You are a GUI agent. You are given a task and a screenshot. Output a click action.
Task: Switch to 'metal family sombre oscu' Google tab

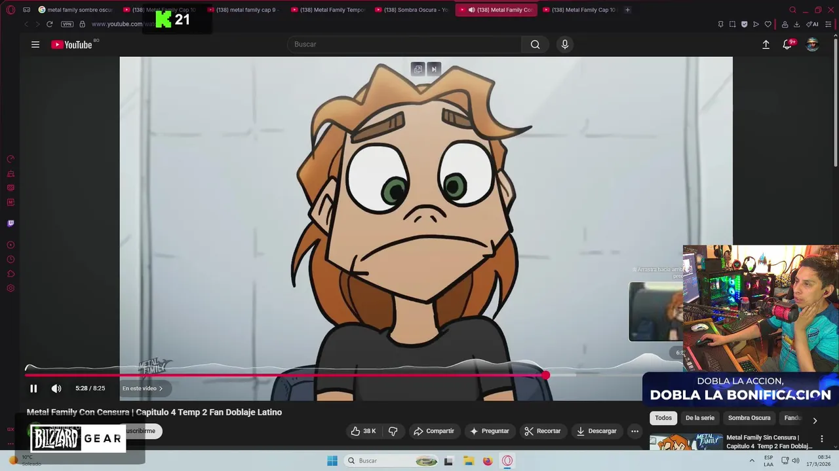[x=76, y=10]
